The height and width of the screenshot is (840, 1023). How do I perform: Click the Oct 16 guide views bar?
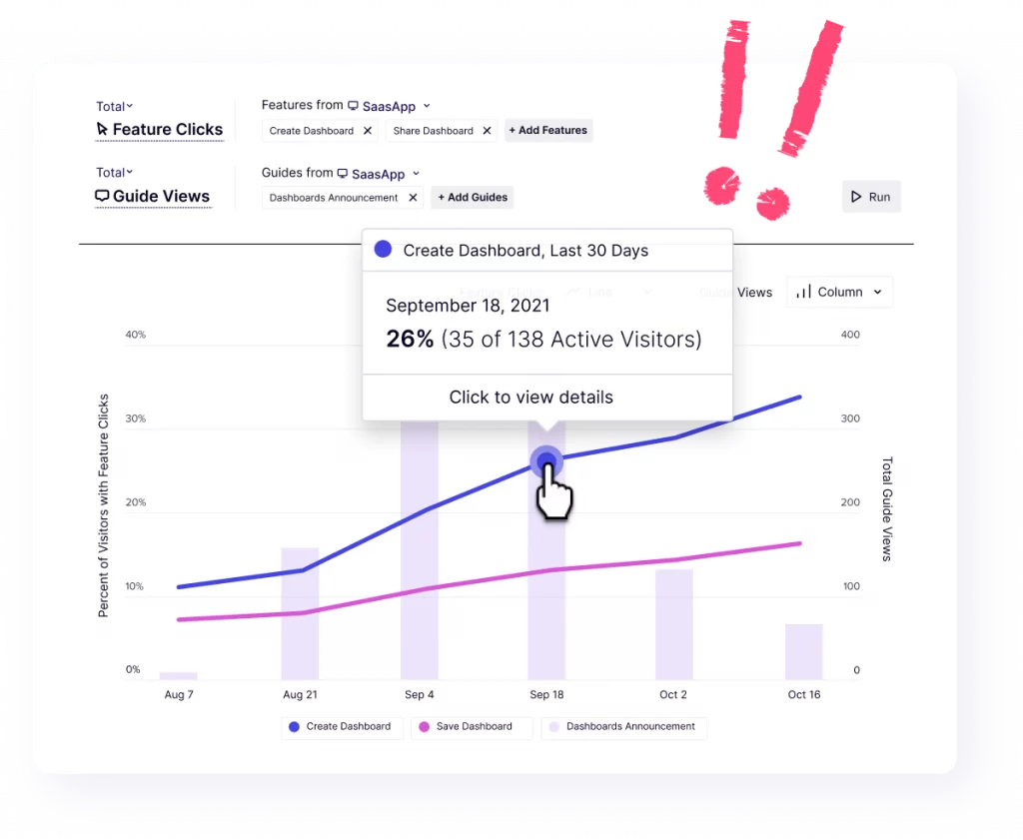(804, 651)
